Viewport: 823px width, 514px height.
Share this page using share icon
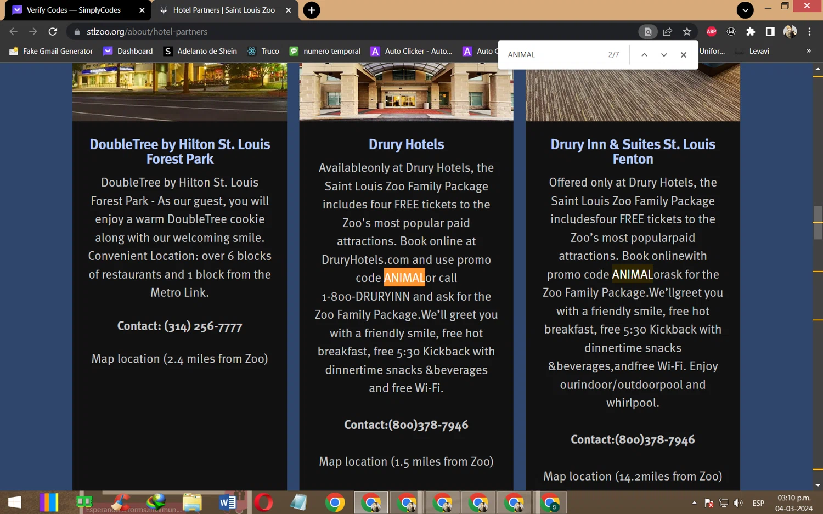[667, 32]
